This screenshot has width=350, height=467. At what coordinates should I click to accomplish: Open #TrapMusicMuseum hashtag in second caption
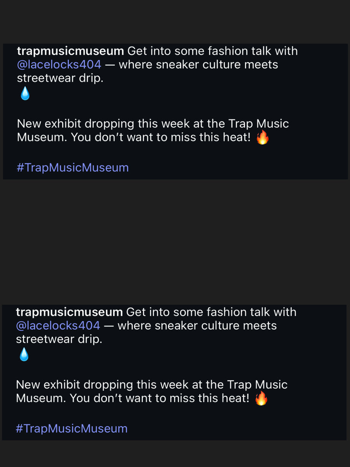coord(72,429)
